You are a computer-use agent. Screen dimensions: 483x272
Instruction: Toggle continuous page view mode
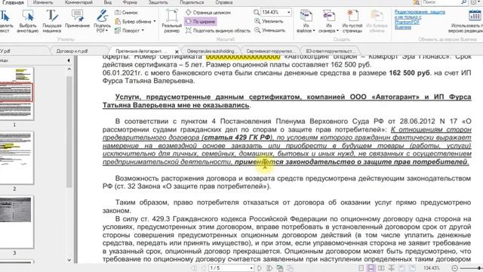(x=371, y=268)
